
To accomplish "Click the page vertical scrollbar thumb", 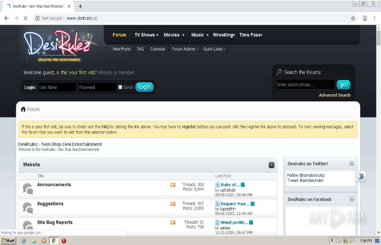I will click(x=378, y=38).
